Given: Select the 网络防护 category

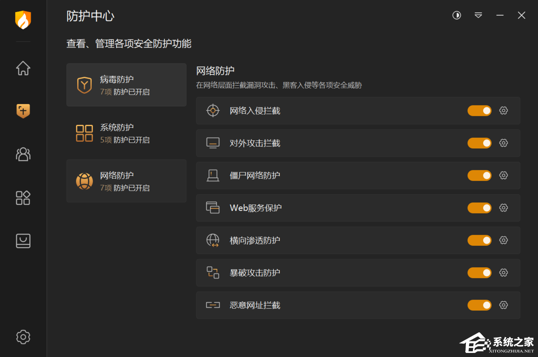Looking at the screenshot, I should click(126, 181).
